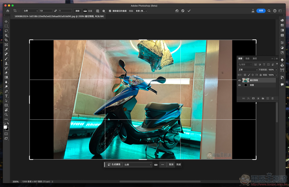Filter for type layers
The height and width of the screenshot is (187, 289).
coord(264,64)
